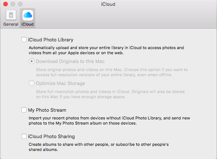Click the 'Store full-resolution photos and videos in iCloud' text

(110, 94)
